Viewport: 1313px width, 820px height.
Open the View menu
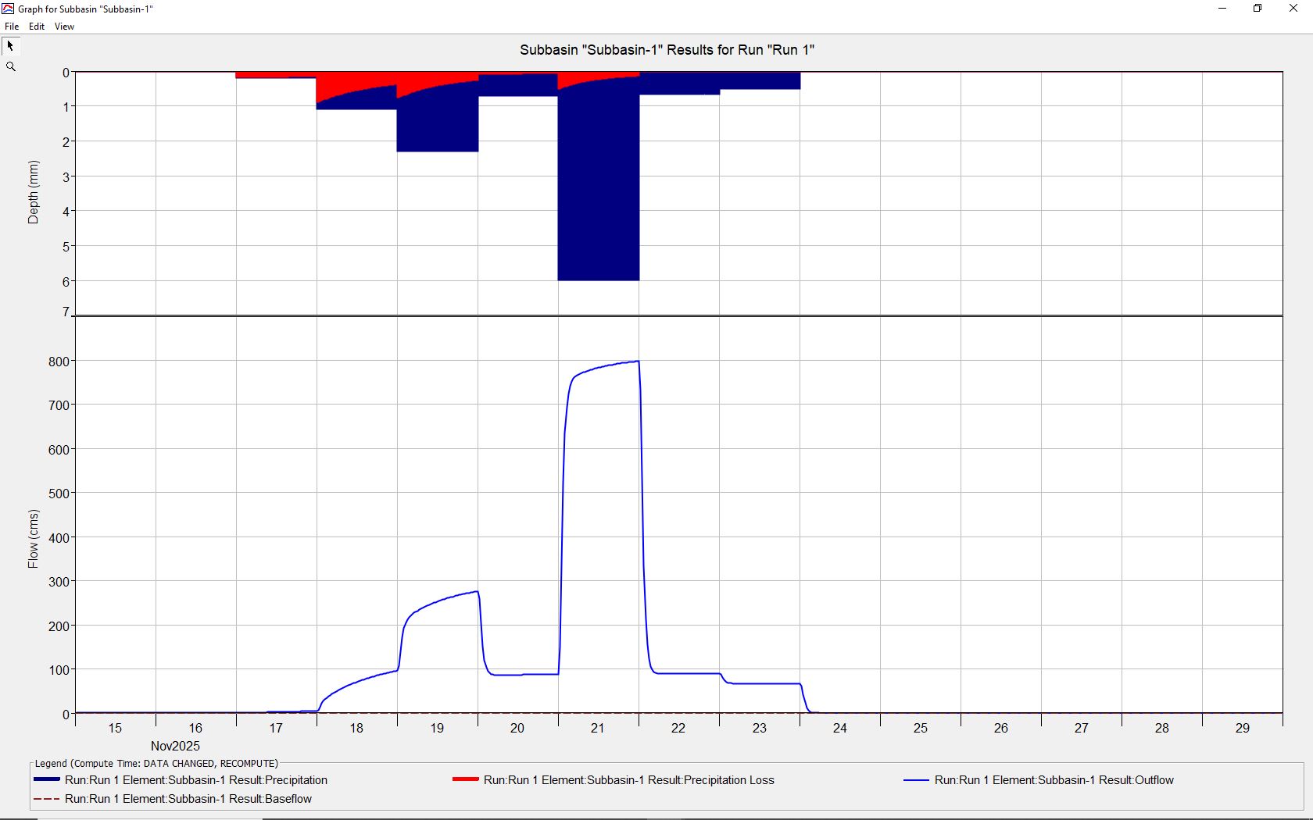coord(64,27)
